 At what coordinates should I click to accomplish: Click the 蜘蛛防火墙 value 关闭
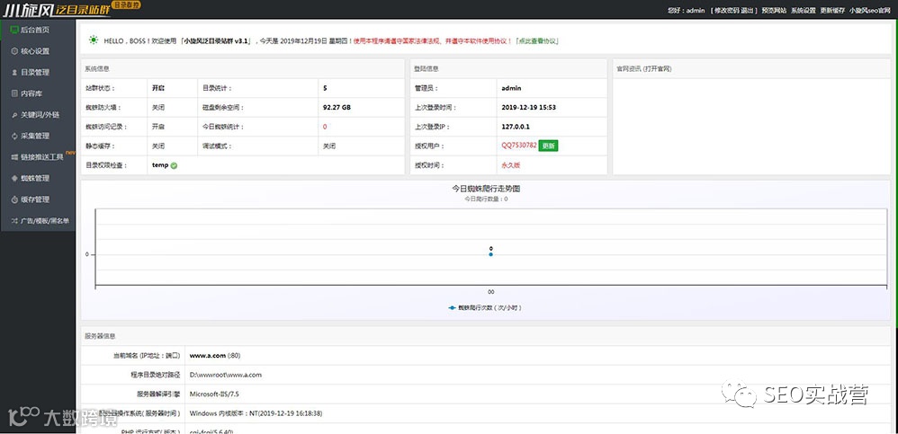coord(158,108)
